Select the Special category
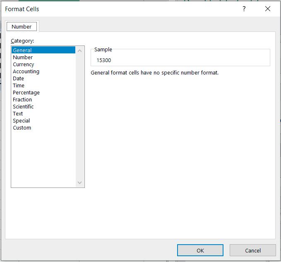281x262 pixels. click(43, 120)
